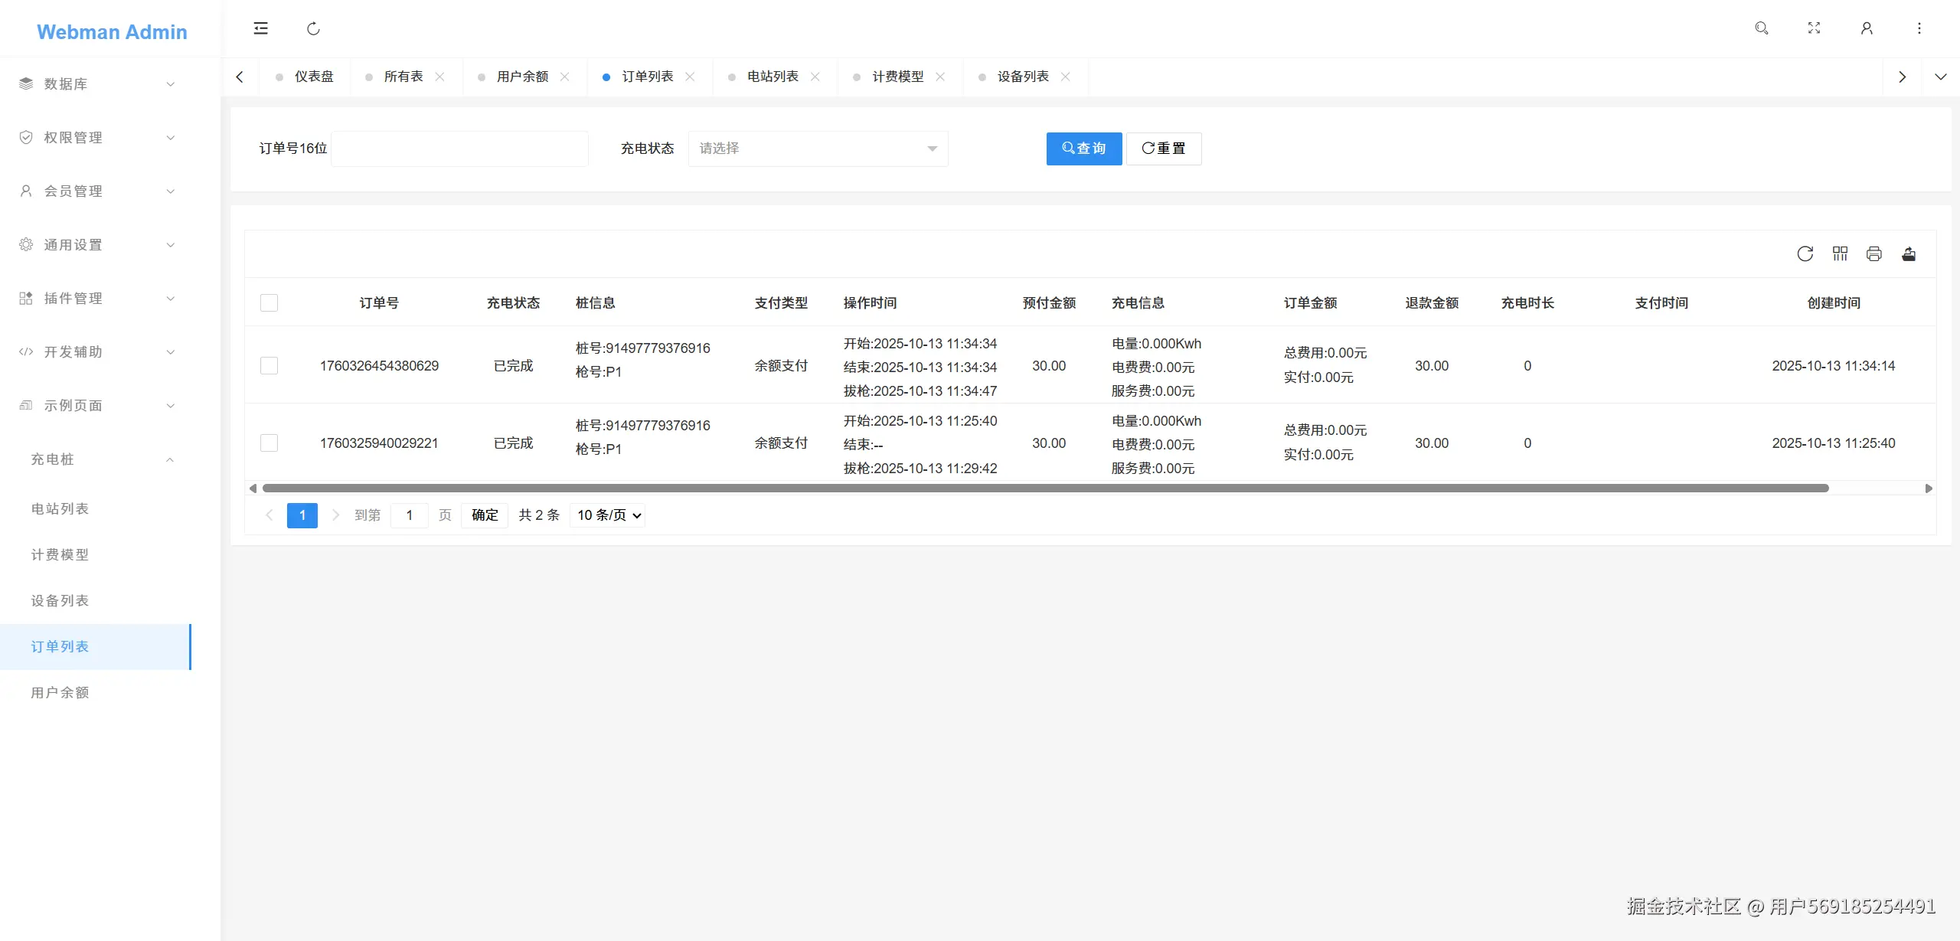Screen dimensions: 1960x941
Task: Open the search icon in the top bar
Action: (1761, 28)
